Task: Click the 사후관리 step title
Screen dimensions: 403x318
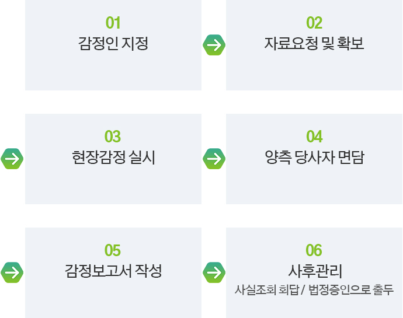Action: pos(315,271)
